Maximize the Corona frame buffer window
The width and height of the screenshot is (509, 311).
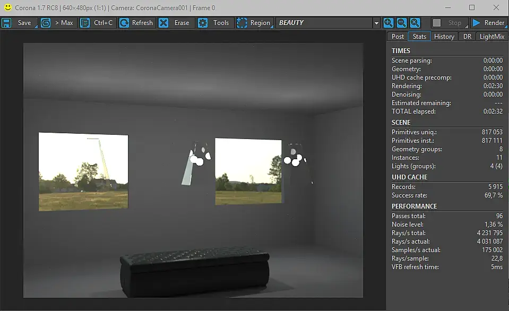(x=472, y=7)
